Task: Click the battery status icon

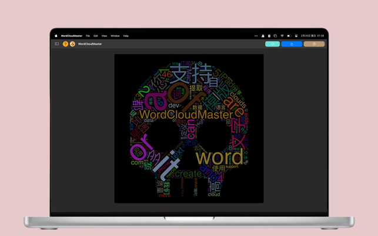Action: (289, 36)
